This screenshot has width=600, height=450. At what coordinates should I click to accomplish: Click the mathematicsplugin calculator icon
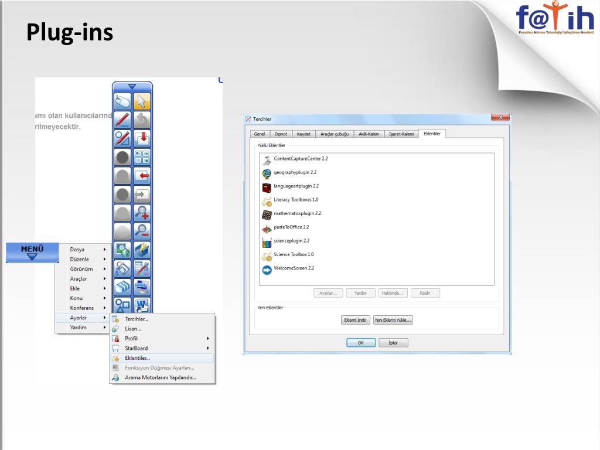(x=267, y=214)
